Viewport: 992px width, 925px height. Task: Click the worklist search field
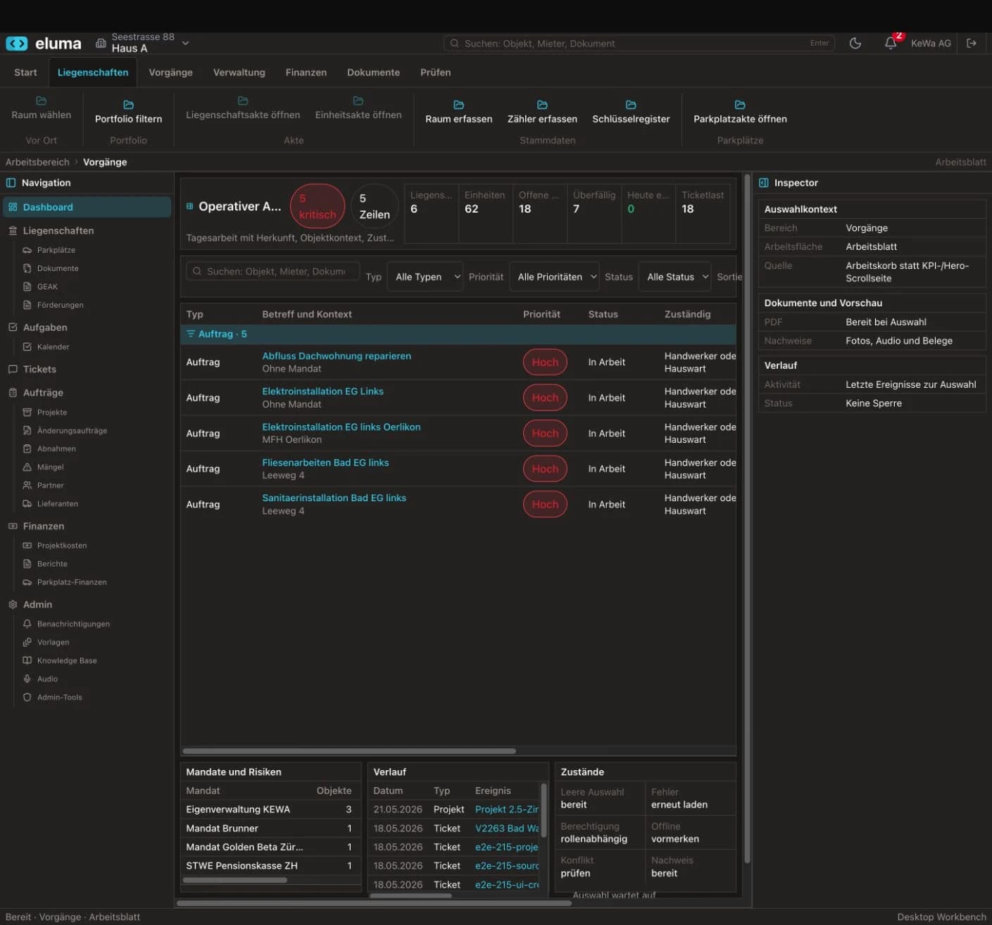click(x=273, y=271)
